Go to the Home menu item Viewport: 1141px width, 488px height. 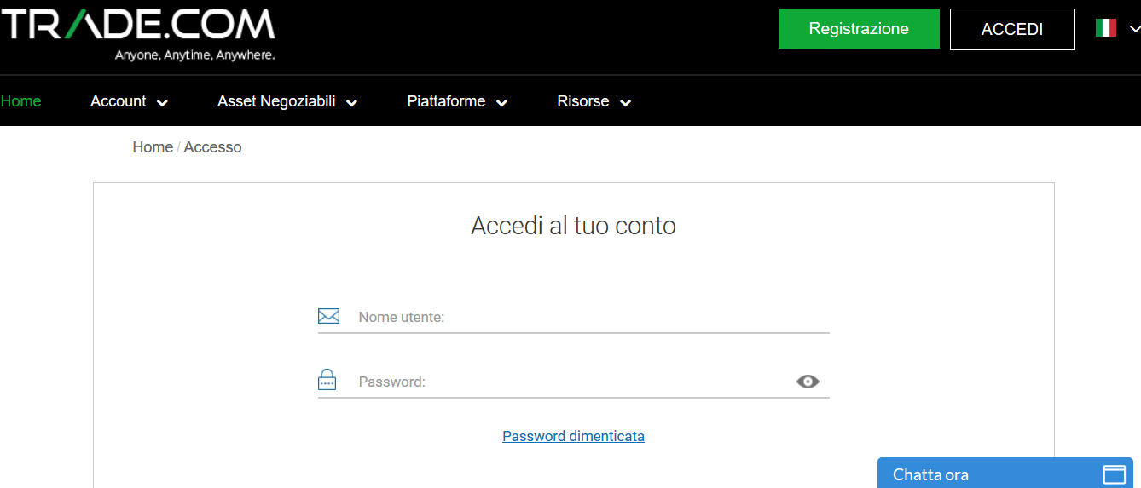click(20, 101)
